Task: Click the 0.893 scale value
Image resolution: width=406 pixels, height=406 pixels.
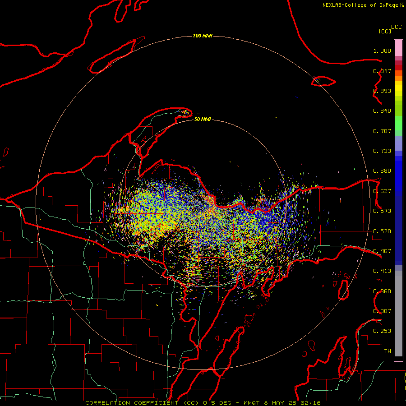Action: (x=382, y=91)
